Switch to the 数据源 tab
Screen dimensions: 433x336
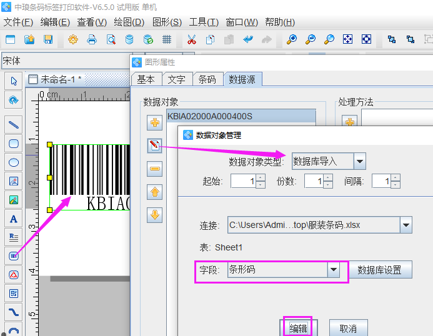242,79
